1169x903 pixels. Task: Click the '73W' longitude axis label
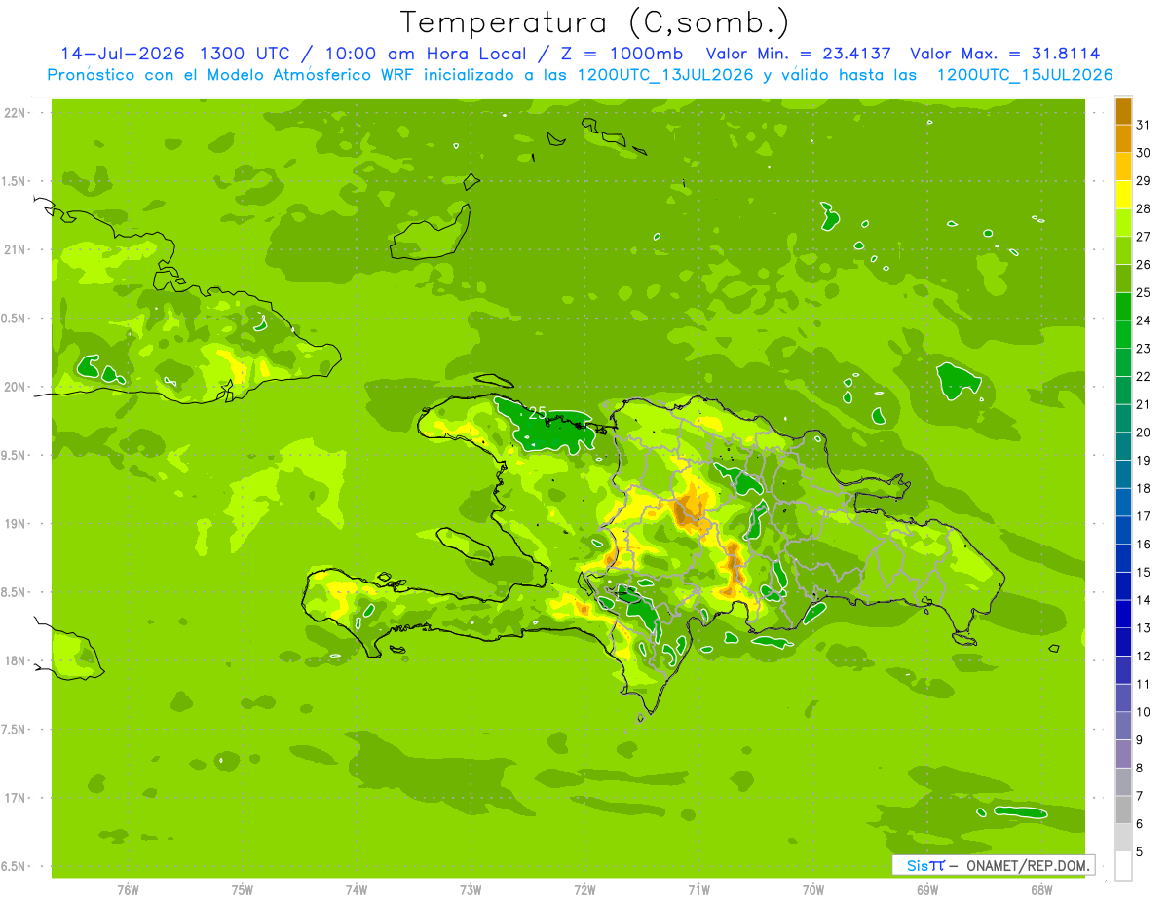coord(471,889)
